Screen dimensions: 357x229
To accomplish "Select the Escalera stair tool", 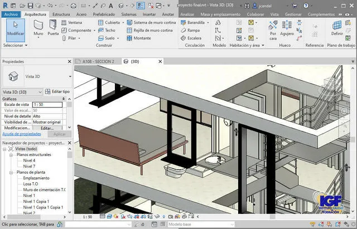I will 191,38.
